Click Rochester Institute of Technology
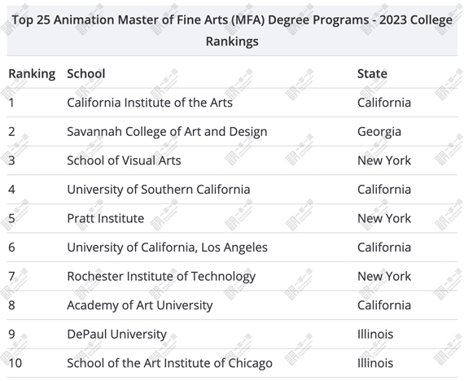Viewport: 464px width, 381px height. point(161,277)
